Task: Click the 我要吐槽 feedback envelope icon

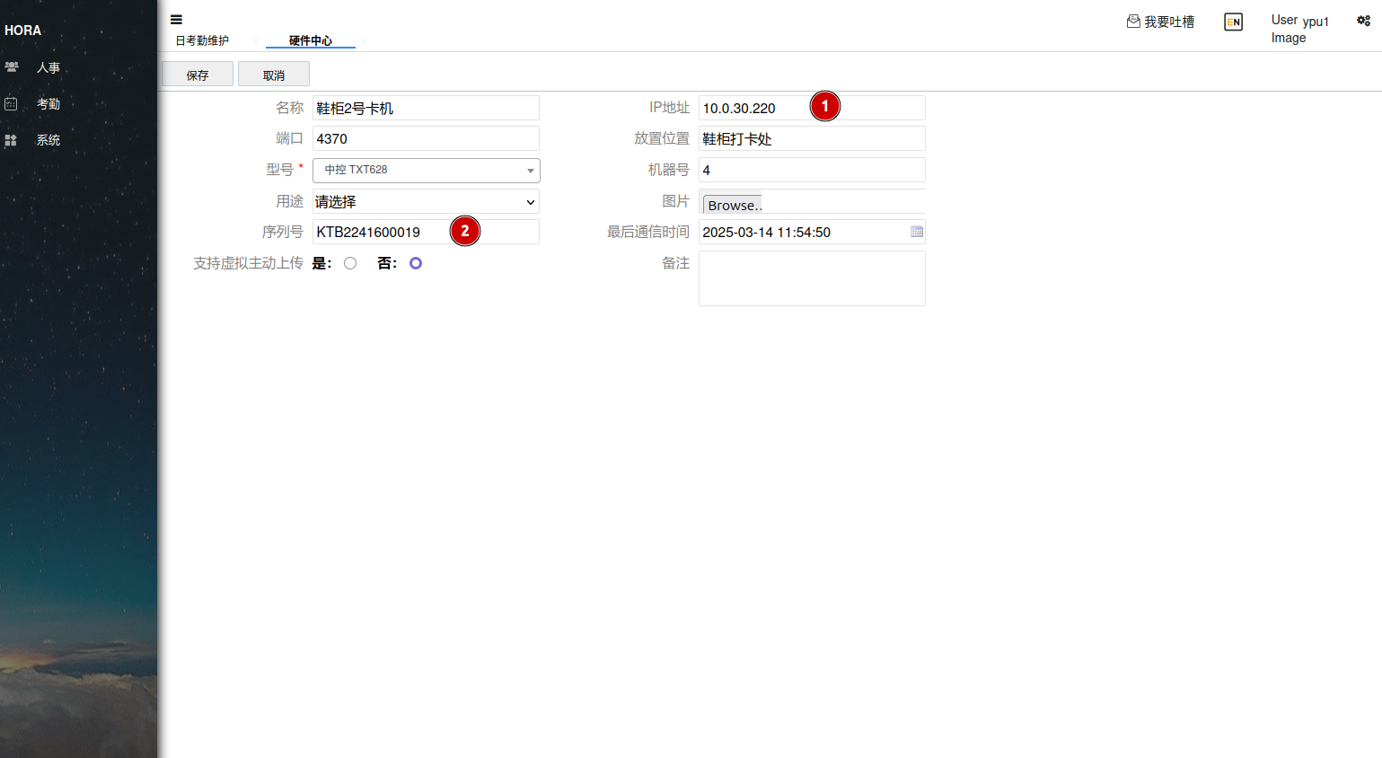Action: (1133, 22)
